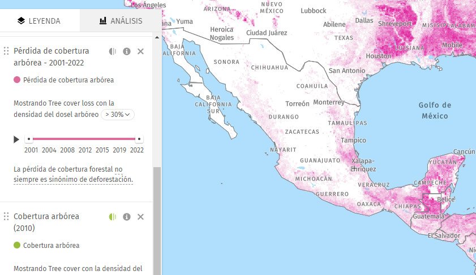Image resolution: width=476 pixels, height=275 pixels.
Task: Click the green Cobertura arbórea legend dot
Action: [x=17, y=245]
